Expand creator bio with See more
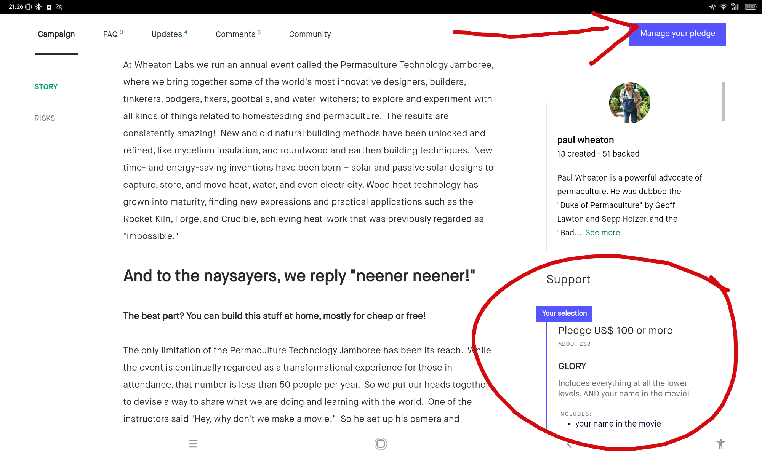The height and width of the screenshot is (457, 762). [602, 233]
